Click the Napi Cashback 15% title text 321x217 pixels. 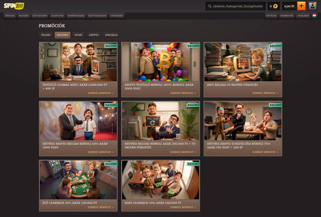point(153,203)
